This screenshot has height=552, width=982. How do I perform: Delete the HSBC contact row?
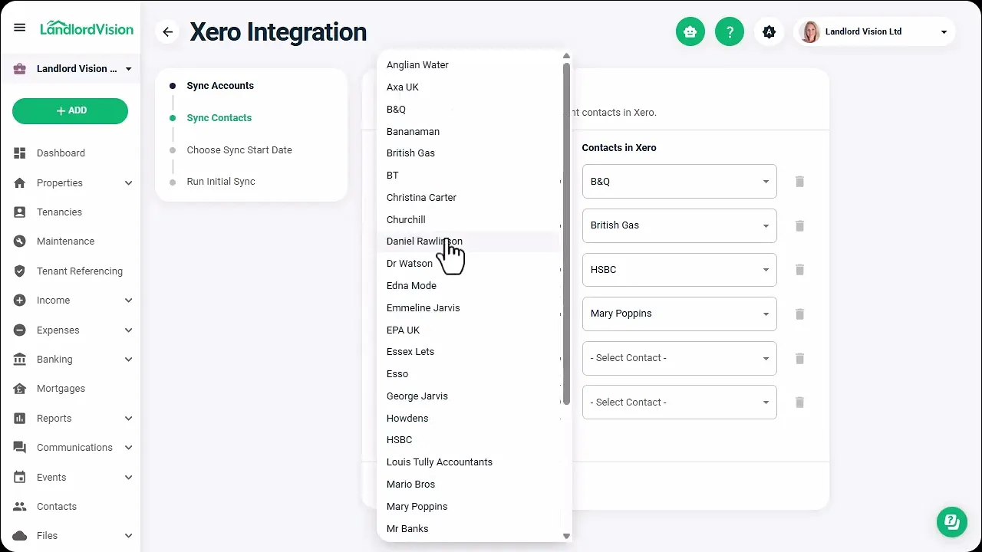(799, 270)
